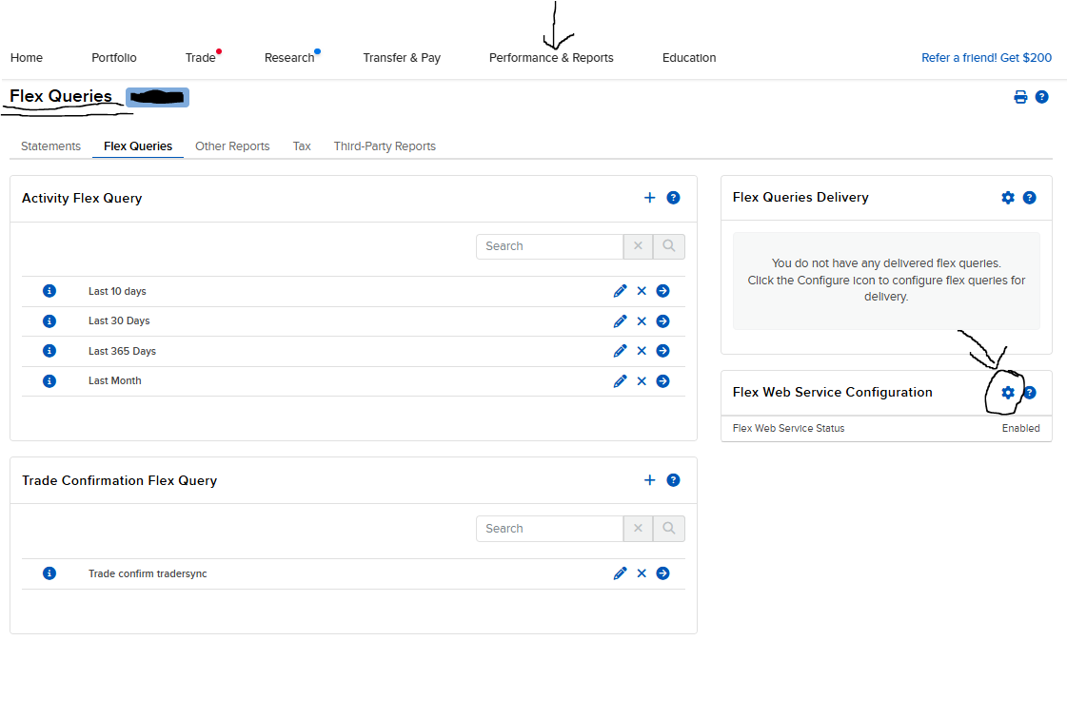Screen dimensions: 1067x718
Task: Submit the Activity Flex Query search
Action: click(x=669, y=246)
